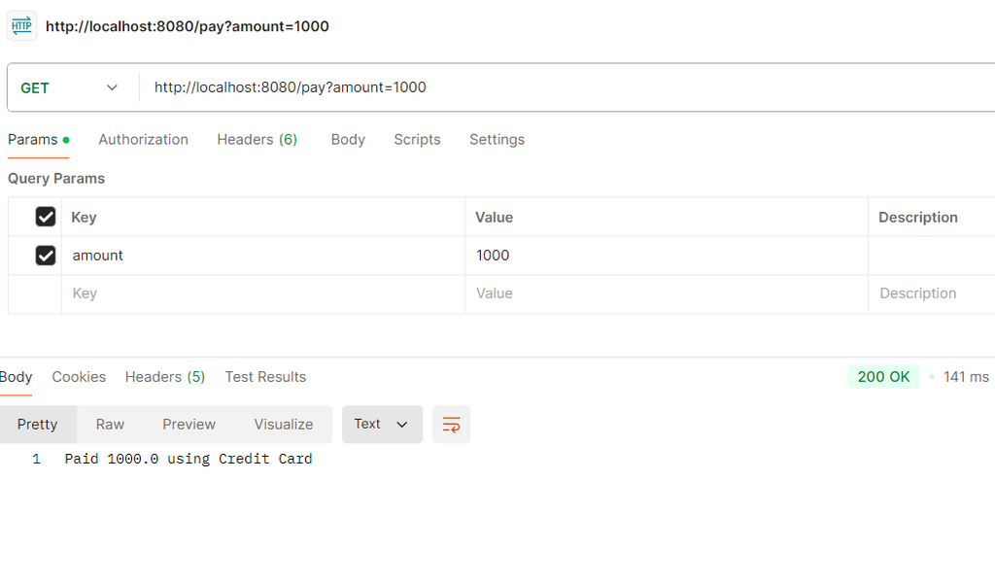Open the Text response format dropdown
This screenshot has height=584, width=995.
coord(381,424)
